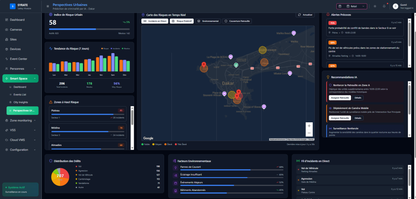Enable the Couverture Patrouille map layer
This screenshot has width=416, height=199.
click(237, 21)
